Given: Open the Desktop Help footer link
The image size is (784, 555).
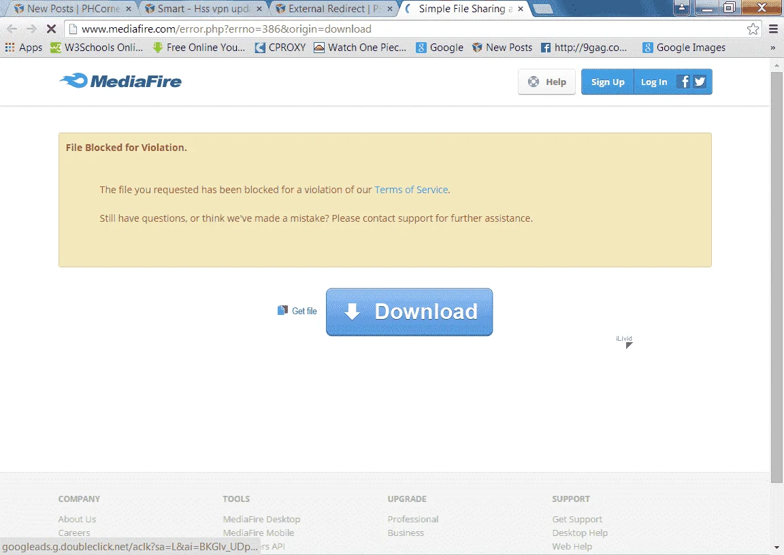Looking at the screenshot, I should [580, 533].
